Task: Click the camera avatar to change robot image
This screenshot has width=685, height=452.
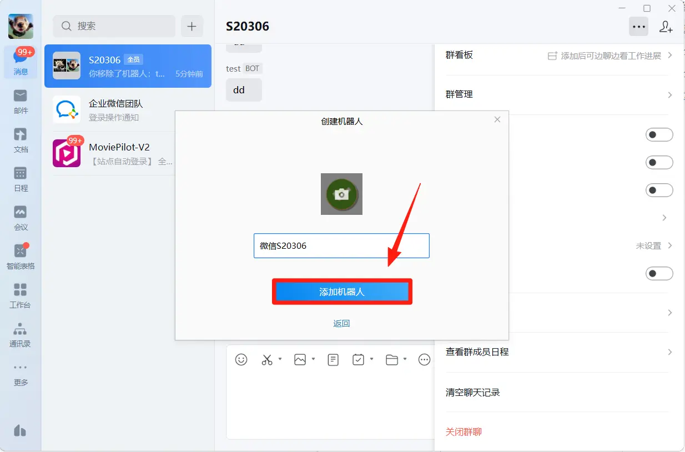Action: click(341, 194)
